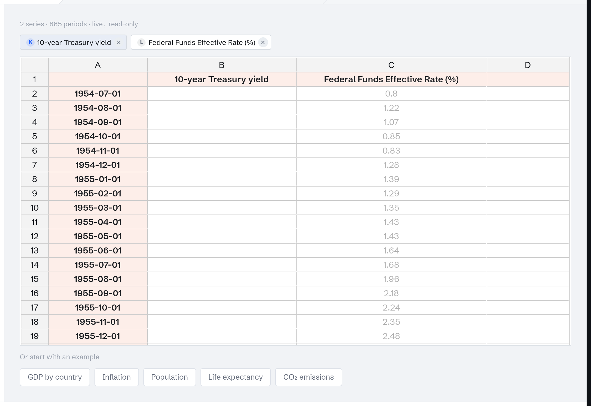
Task: Click the value 1.64 in column C
Action: (x=391, y=250)
